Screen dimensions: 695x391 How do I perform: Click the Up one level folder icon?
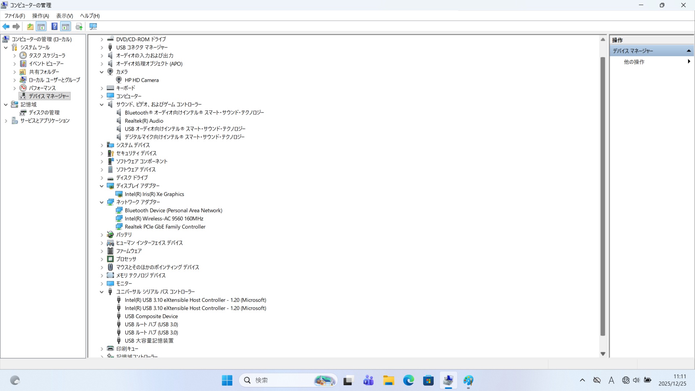30,26
